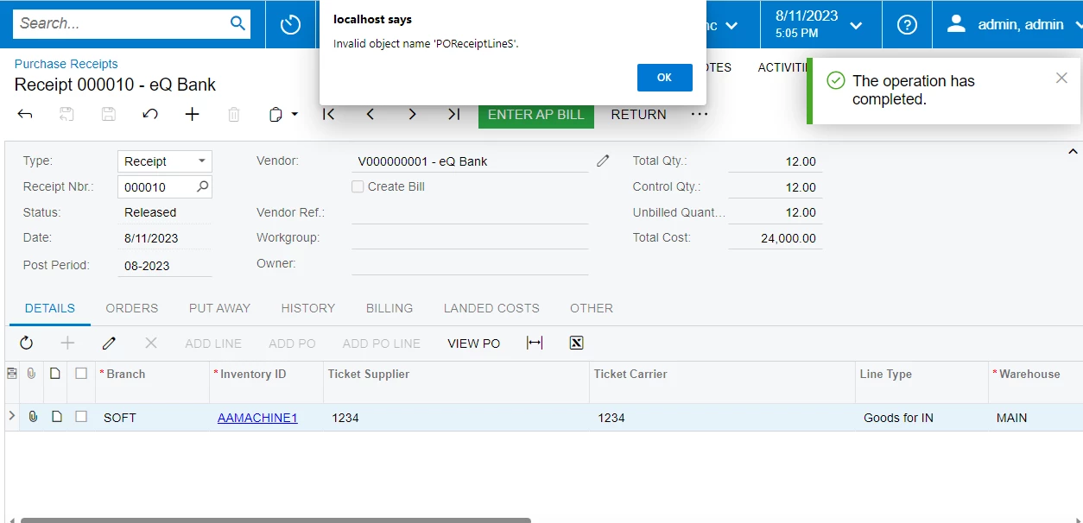Dismiss the operation completed notification
Viewport: 1083px width, 523px height.
point(1061,79)
